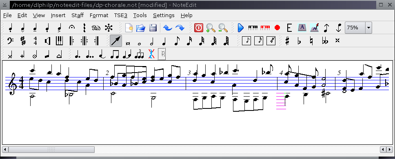Image resolution: width=395 pixels, height=159 pixels.
Task: Open the window menu in title bar
Action: (x=4, y=4)
